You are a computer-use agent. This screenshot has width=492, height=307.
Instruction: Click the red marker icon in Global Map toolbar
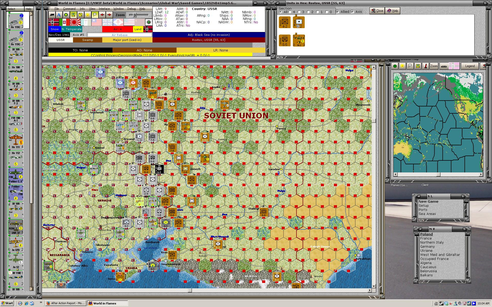click(426, 66)
